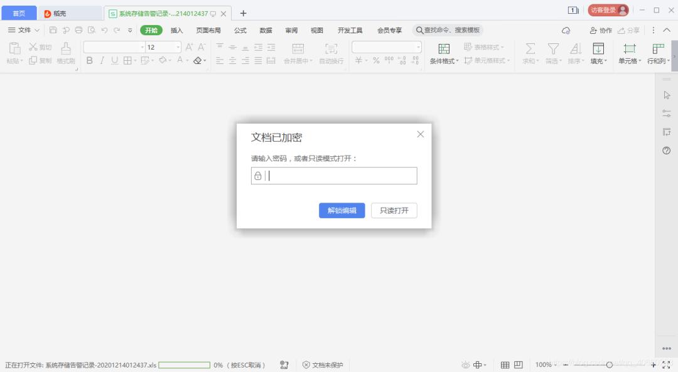Click the Unlock Edit (解锁编辑) button
Image resolution: width=678 pixels, height=372 pixels.
coord(342,210)
